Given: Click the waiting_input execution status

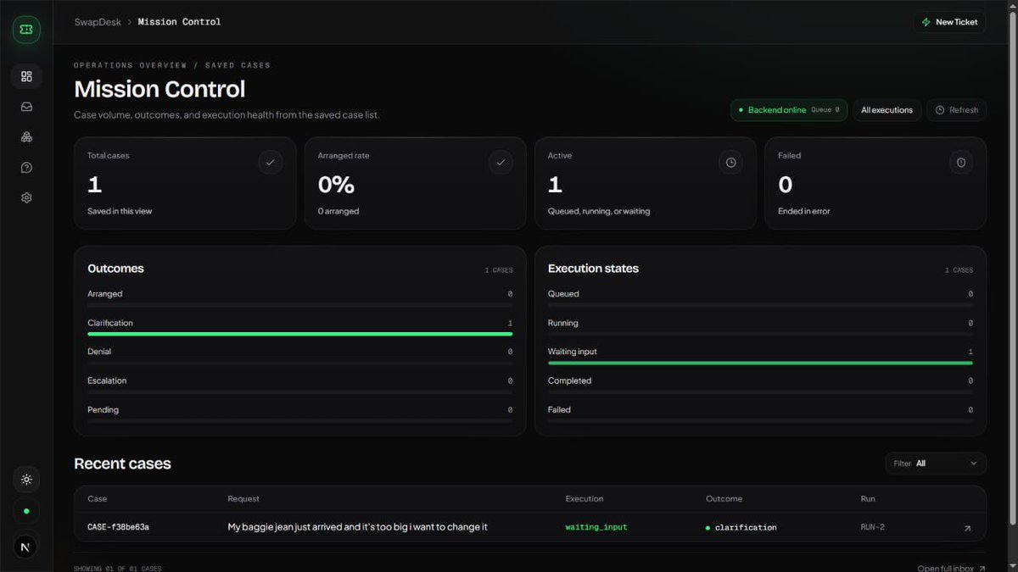Looking at the screenshot, I should (x=596, y=527).
